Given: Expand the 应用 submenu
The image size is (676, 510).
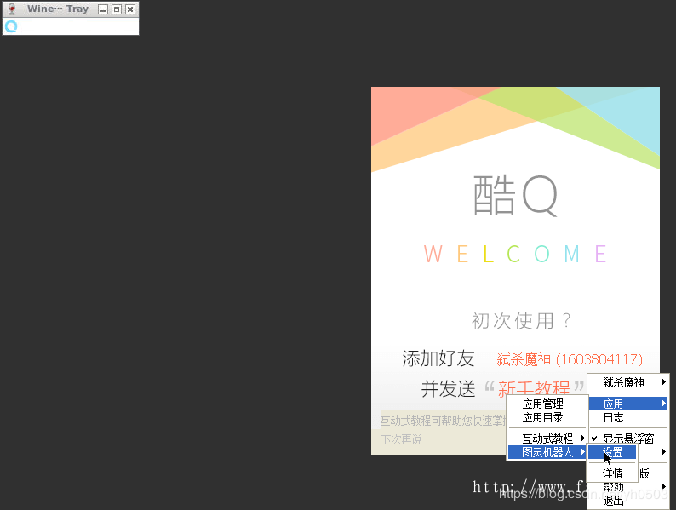Looking at the screenshot, I should pyautogui.click(x=627, y=404).
